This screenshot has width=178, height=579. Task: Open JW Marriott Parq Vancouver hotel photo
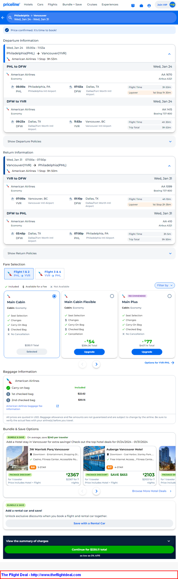[17, 458]
